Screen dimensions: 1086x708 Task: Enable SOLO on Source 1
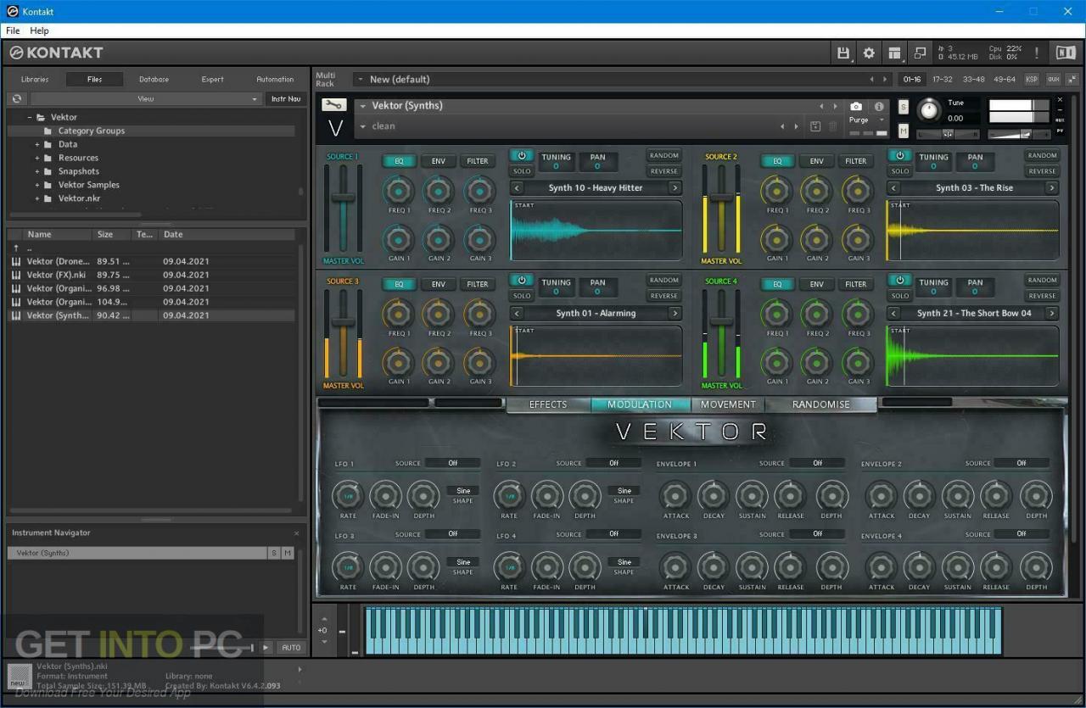coord(521,171)
